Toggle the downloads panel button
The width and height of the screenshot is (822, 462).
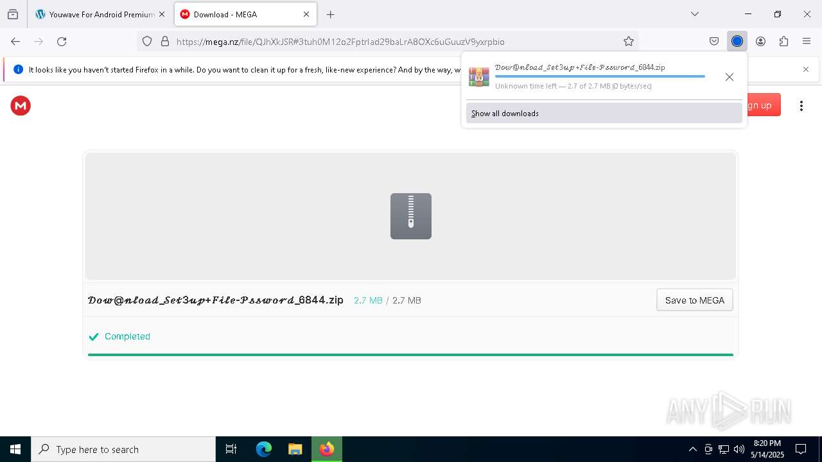pos(737,41)
